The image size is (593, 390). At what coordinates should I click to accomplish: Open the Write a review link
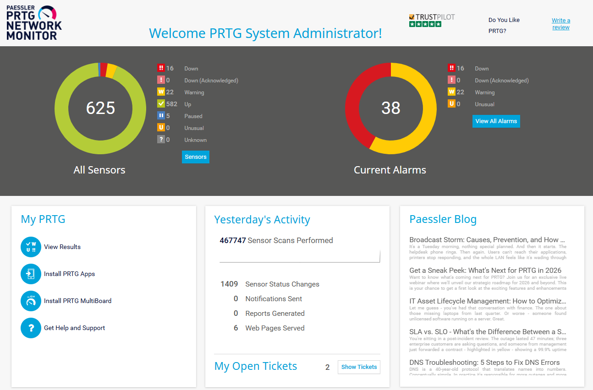tap(561, 24)
